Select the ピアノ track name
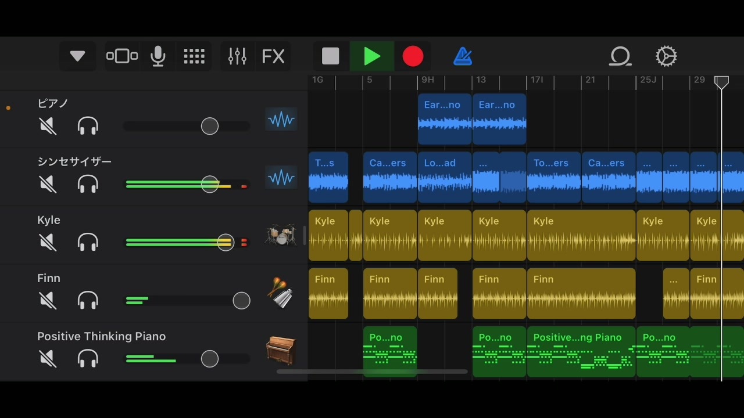The image size is (744, 418). point(53,103)
